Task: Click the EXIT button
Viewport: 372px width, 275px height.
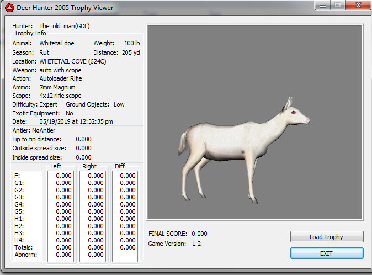Action: pyautogui.click(x=327, y=253)
